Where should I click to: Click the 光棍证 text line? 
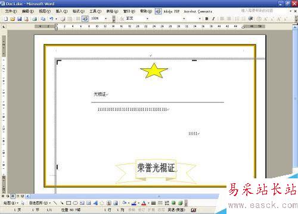pos(101,95)
